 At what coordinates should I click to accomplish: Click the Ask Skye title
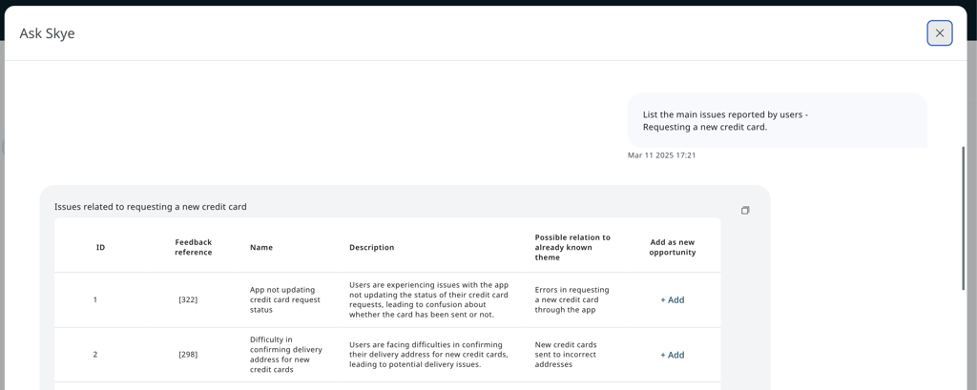coord(47,33)
